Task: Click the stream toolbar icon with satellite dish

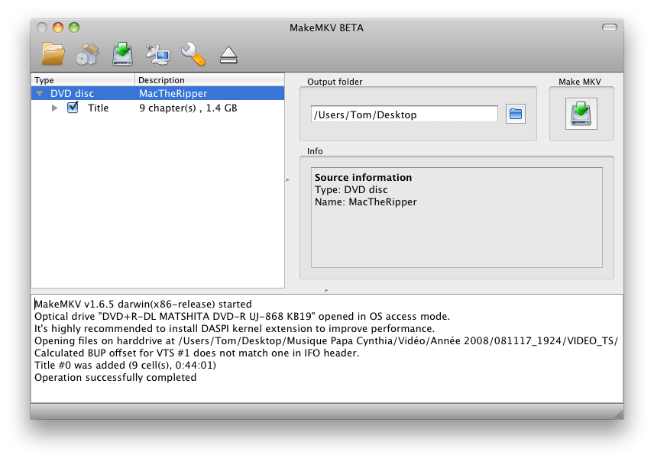Action: [x=157, y=54]
